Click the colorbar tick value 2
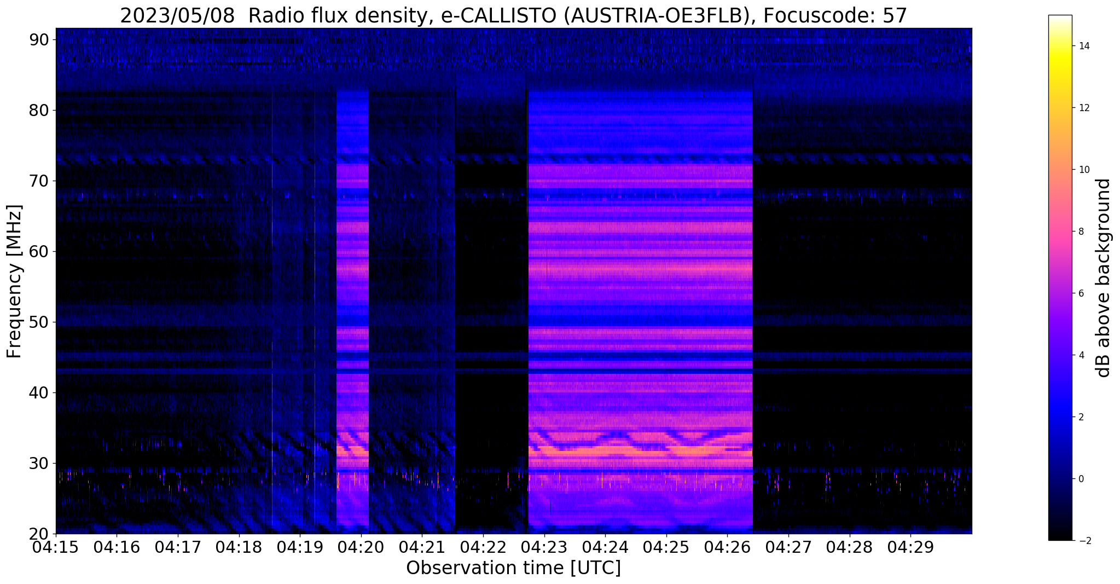The width and height of the screenshot is (1120, 584). coord(1081,417)
